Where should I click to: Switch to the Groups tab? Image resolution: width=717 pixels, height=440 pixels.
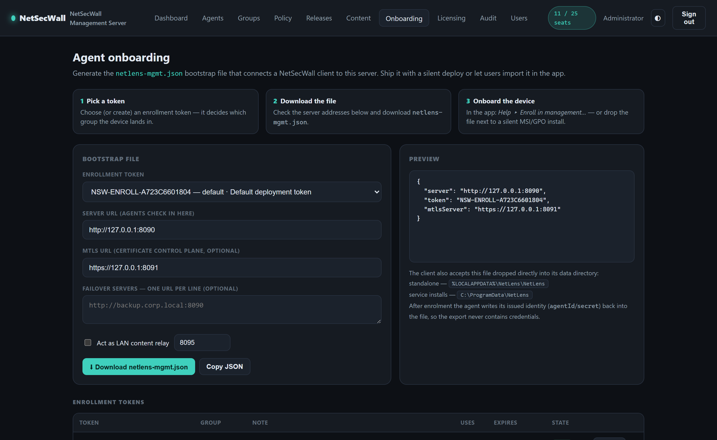click(x=249, y=18)
